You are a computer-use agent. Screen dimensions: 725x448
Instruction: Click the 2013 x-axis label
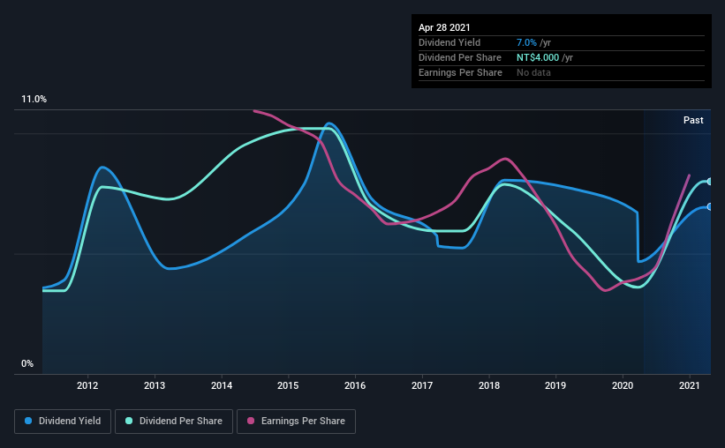tap(155, 385)
